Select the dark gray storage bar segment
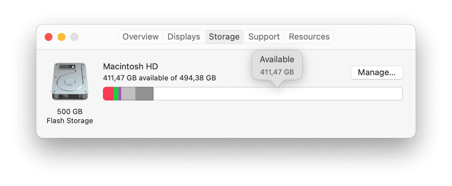This screenshot has height=186, width=452. pos(144,94)
